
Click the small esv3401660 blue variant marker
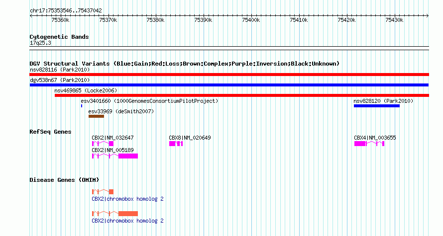[82, 106]
